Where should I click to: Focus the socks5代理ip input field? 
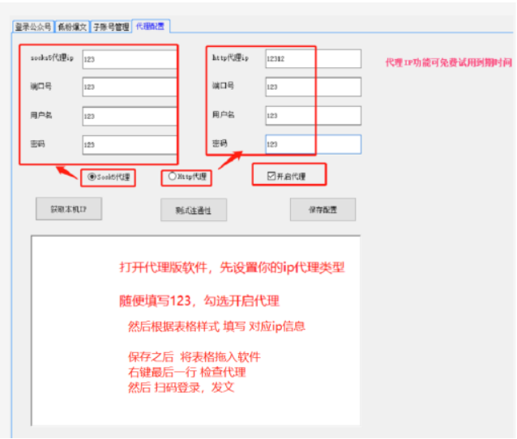pos(128,59)
